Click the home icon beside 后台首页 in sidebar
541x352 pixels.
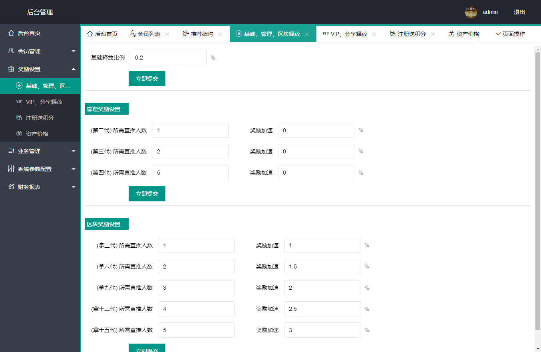[11, 33]
